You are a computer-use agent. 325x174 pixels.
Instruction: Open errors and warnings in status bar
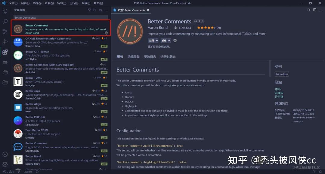9,172
